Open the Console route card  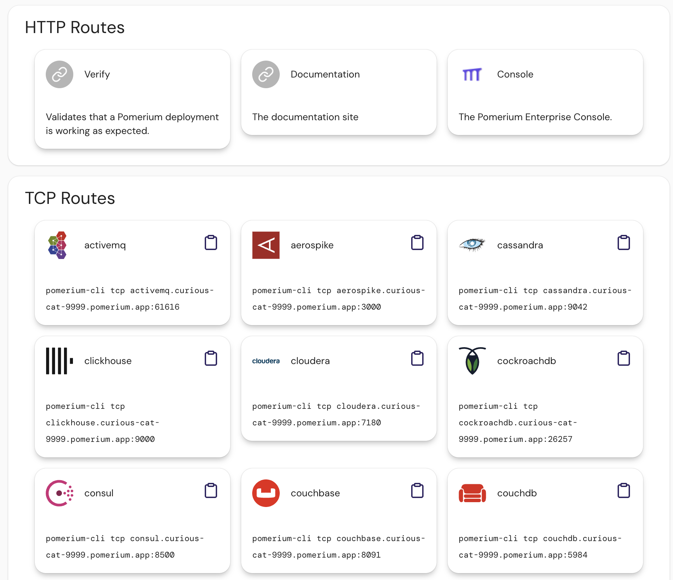point(545,92)
